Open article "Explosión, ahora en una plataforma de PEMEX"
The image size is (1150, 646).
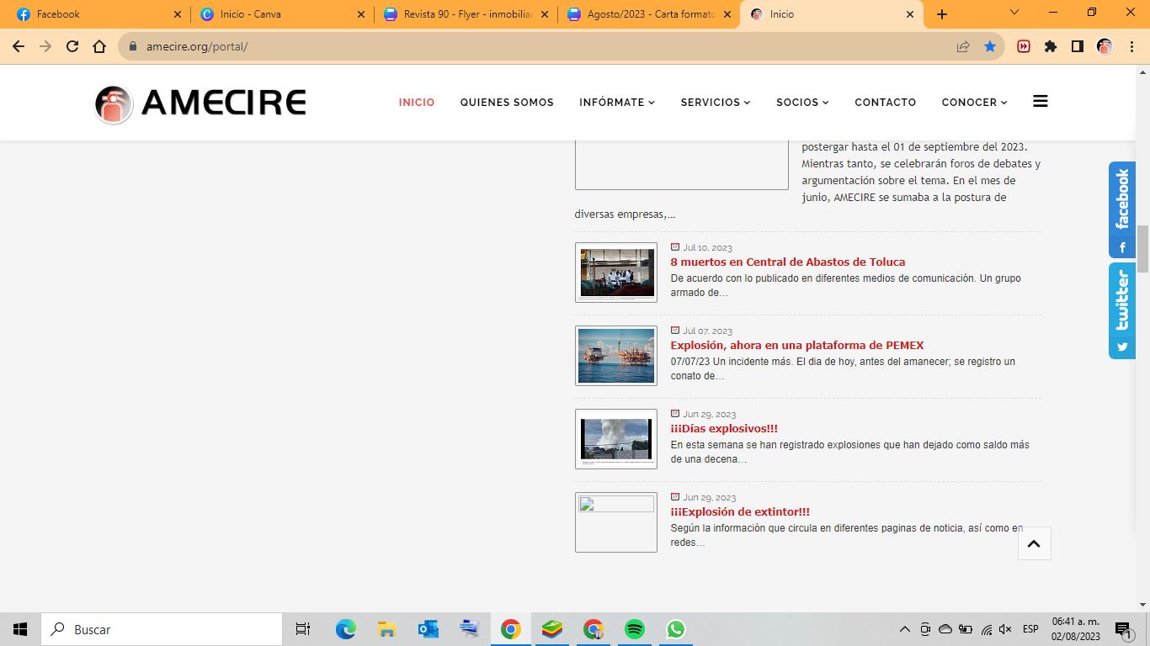point(797,345)
